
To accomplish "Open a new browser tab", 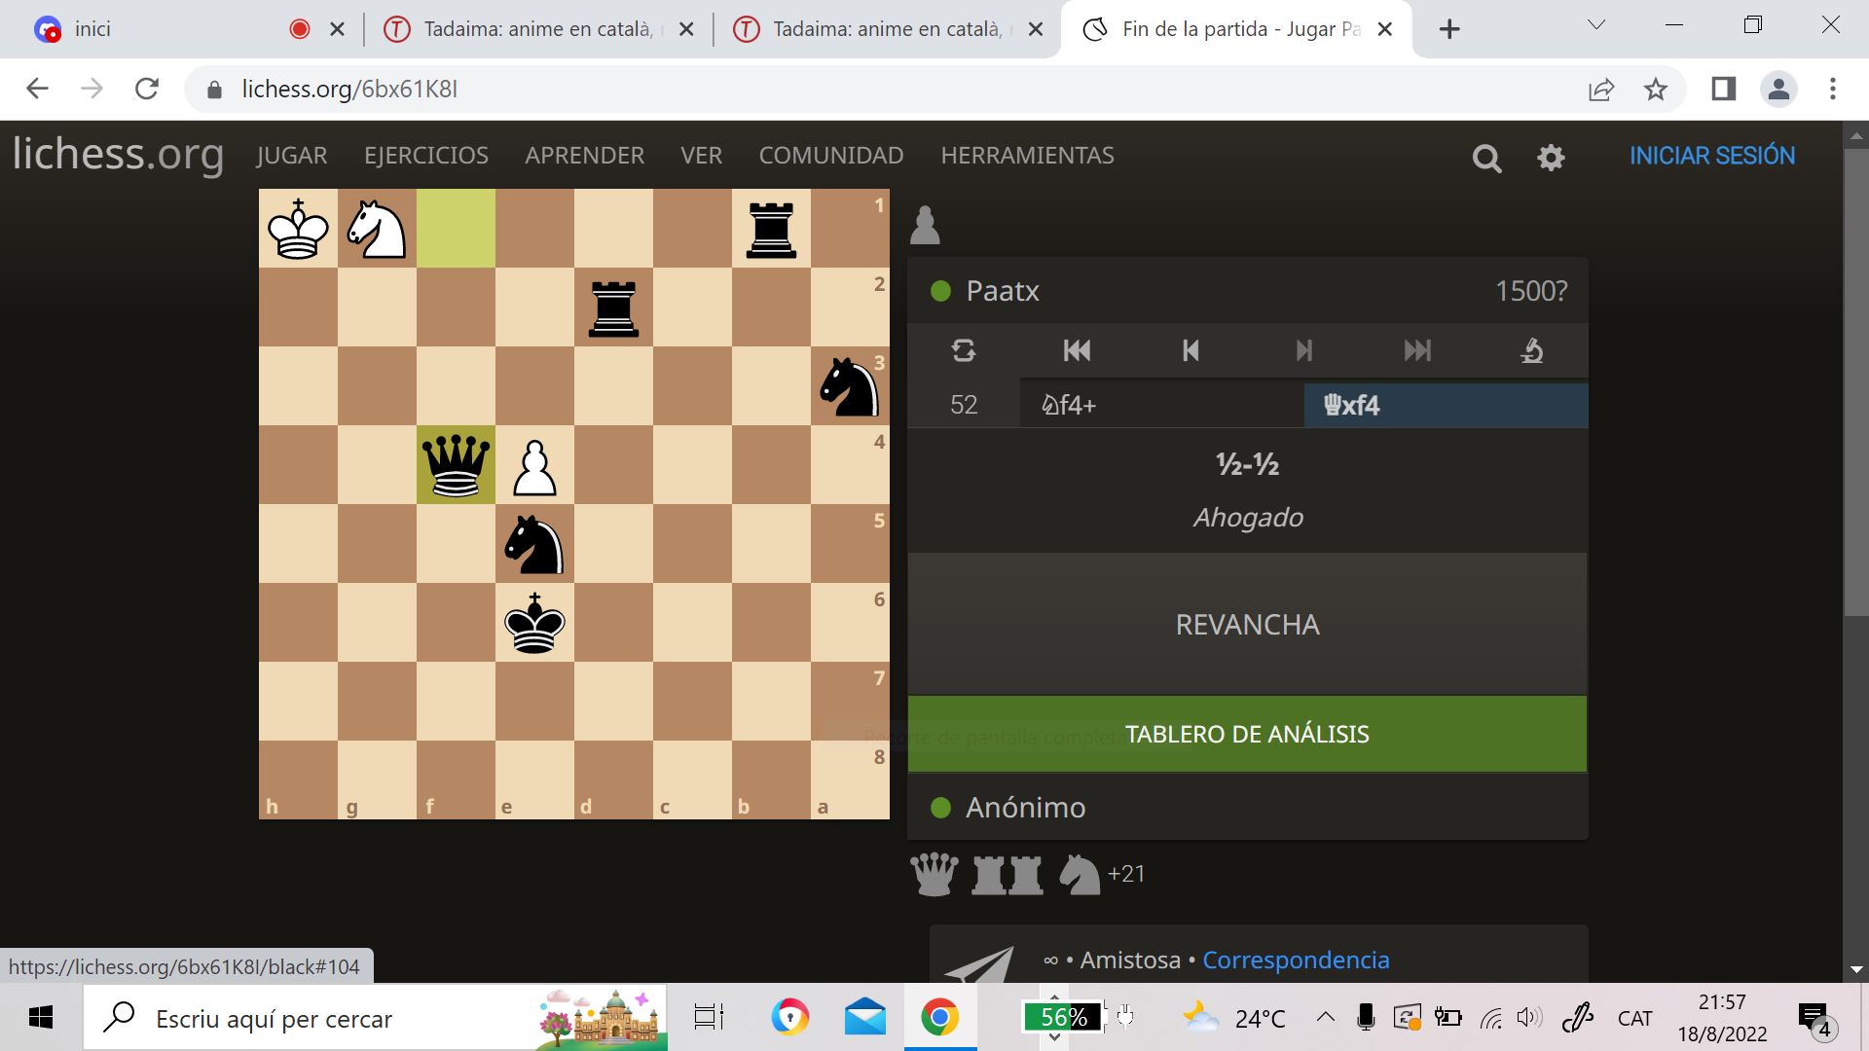I will click(1449, 29).
